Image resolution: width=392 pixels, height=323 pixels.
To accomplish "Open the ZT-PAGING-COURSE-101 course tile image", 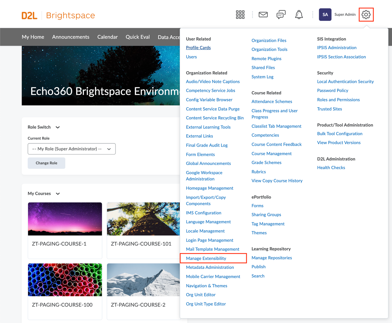I will pos(143,219).
